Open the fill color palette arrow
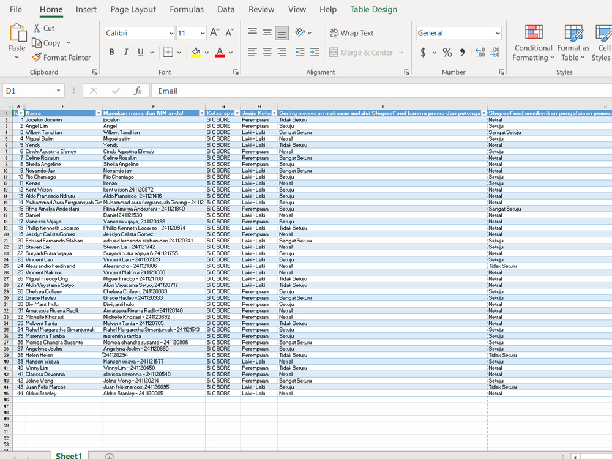The image size is (612, 459). coord(207,52)
